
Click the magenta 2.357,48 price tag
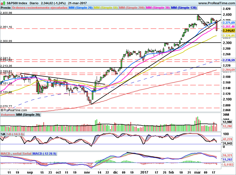coord(229,27)
